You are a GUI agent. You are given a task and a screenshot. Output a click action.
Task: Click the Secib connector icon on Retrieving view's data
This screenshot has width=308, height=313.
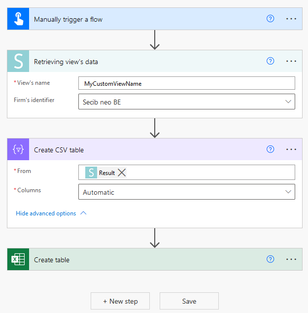pyautogui.click(x=18, y=62)
